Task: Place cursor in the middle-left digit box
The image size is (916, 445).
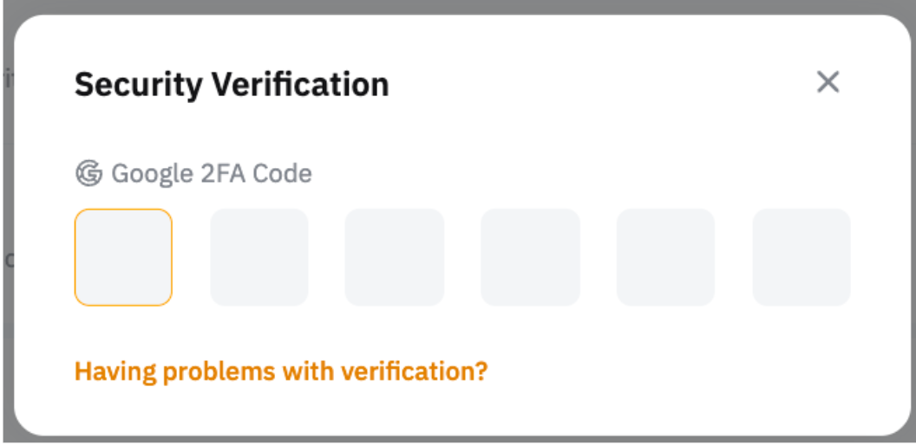Action: (x=395, y=257)
